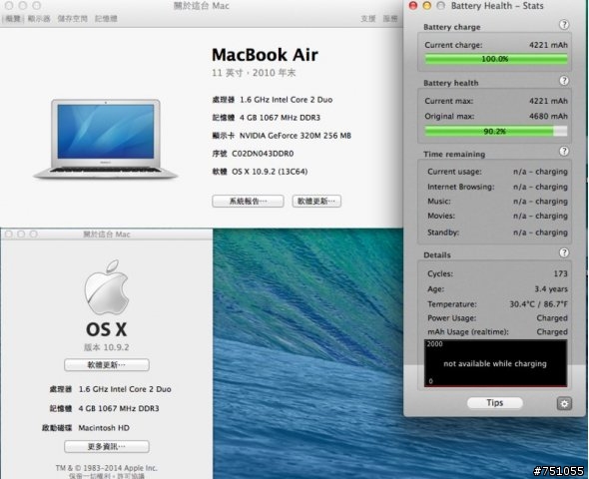This screenshot has width=589, height=479.
Task: Click the version 10.9.2 label under OS X
Action: [107, 347]
